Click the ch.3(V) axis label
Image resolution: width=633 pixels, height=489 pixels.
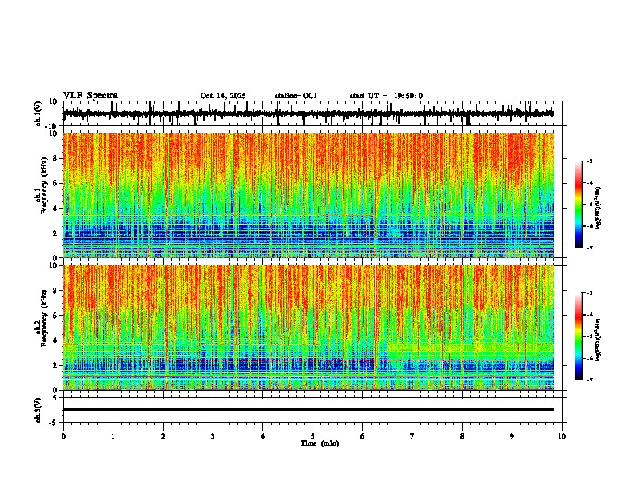point(38,410)
